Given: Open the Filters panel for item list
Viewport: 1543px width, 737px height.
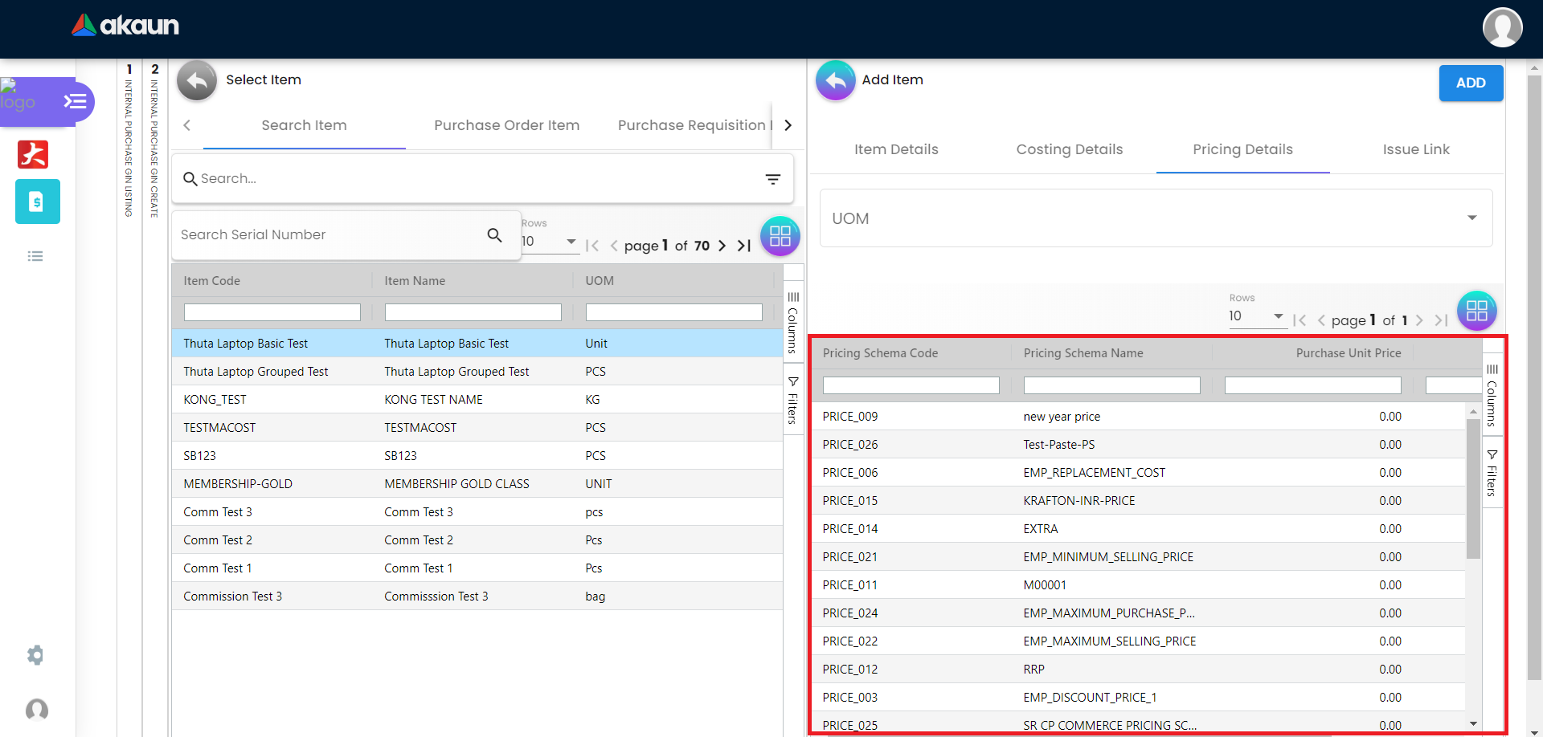Looking at the screenshot, I should [x=793, y=399].
